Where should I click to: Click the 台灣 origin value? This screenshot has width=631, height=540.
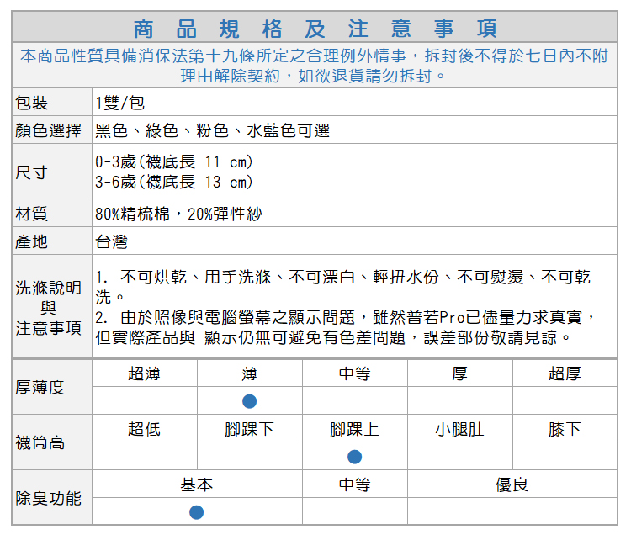pyautogui.click(x=112, y=242)
